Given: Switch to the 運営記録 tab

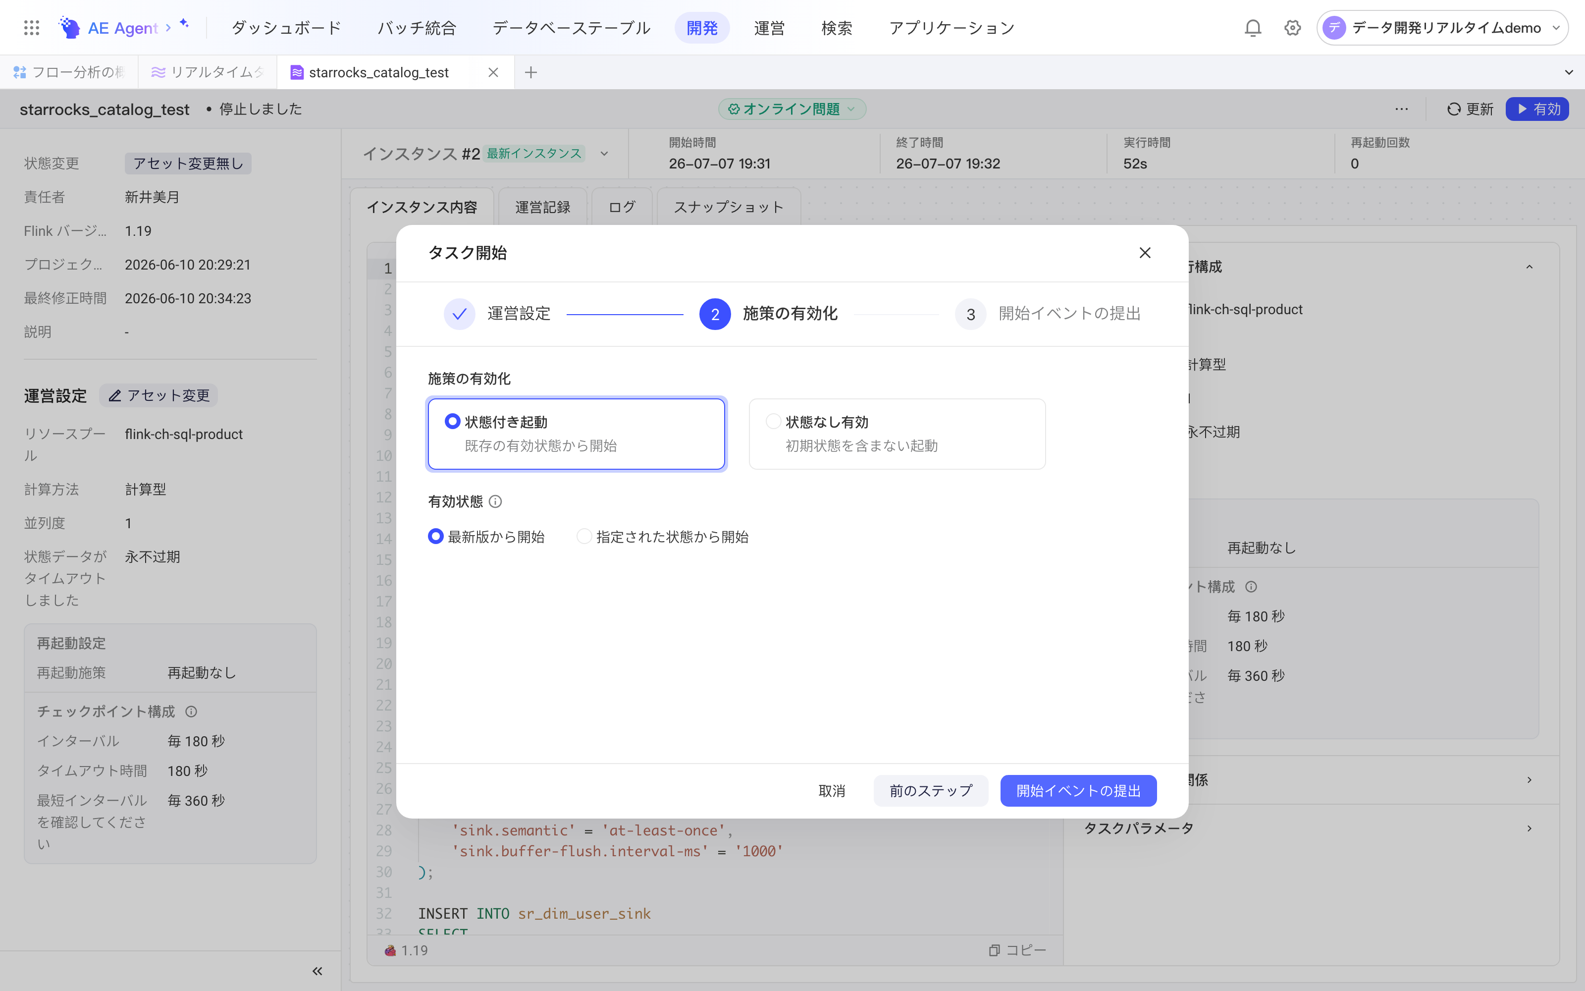Looking at the screenshot, I should 542,207.
